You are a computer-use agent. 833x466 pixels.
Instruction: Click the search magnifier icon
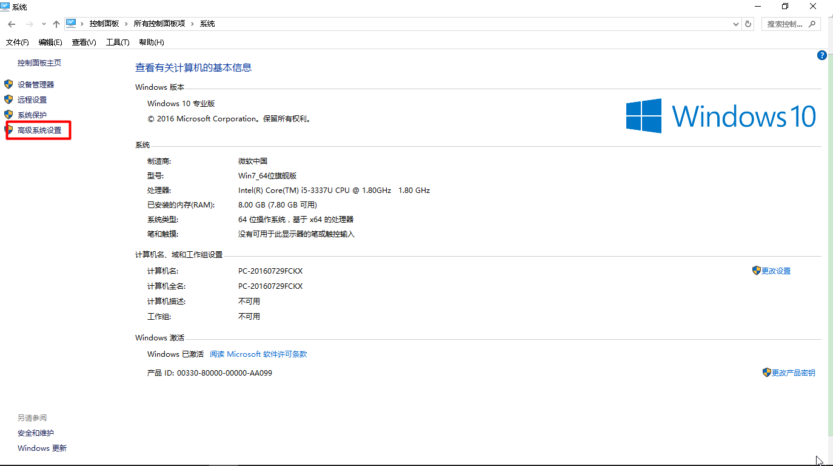(812, 24)
